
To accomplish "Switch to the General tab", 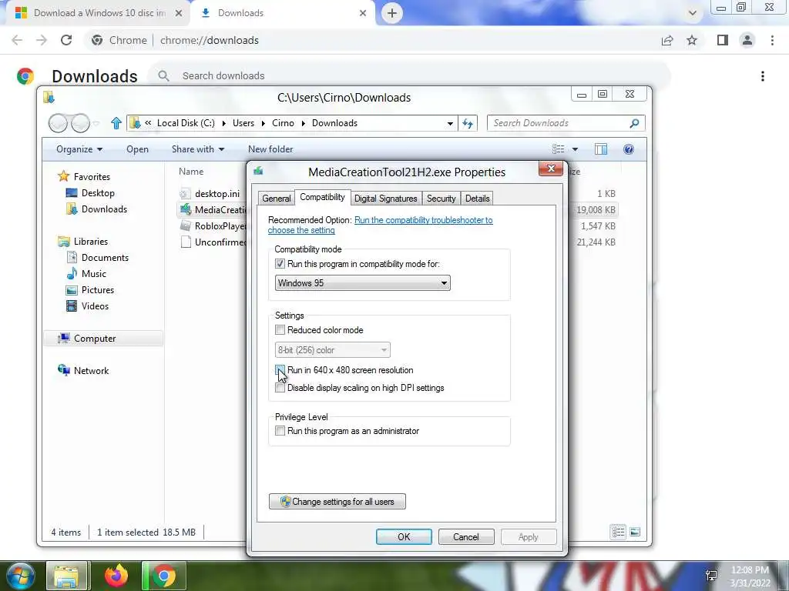I will (x=277, y=199).
